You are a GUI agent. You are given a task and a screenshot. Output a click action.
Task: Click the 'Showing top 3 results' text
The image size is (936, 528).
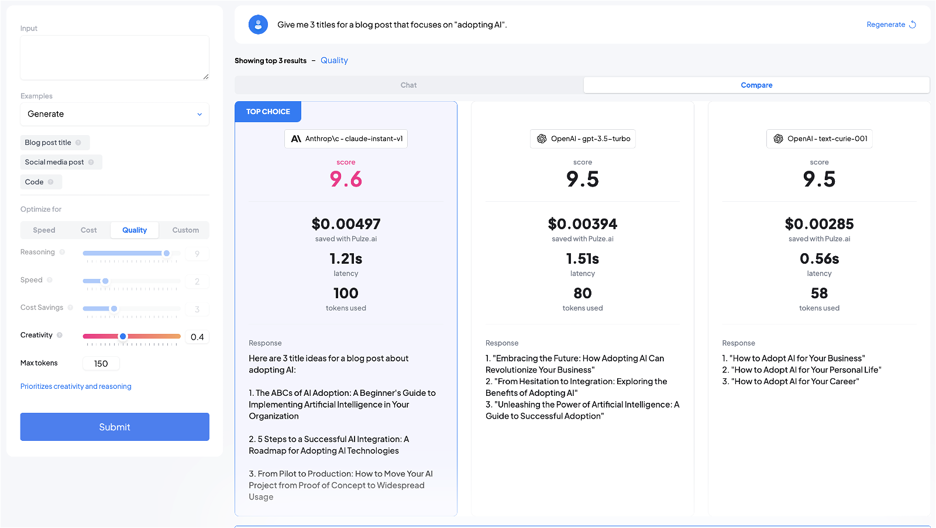tap(270, 61)
